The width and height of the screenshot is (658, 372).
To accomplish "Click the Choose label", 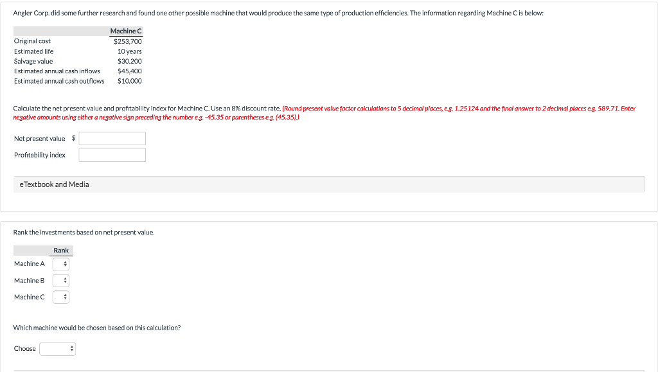I will coord(25,348).
